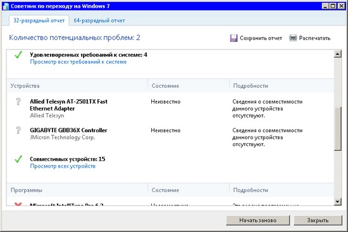Open Просмотр всех устройств link
The image size is (348, 232).
coord(63,166)
